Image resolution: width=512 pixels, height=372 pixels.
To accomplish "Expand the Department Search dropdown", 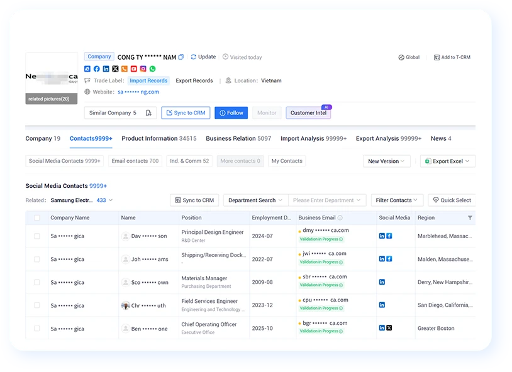I will tap(255, 200).
